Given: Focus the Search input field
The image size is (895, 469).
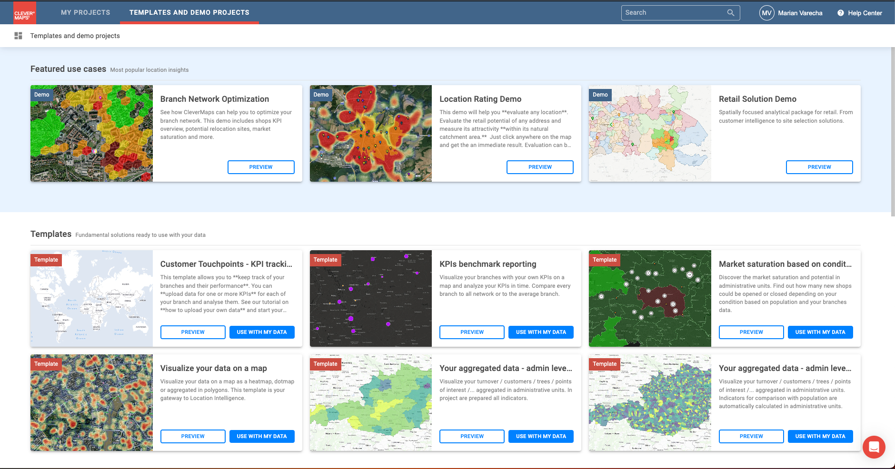Looking at the screenshot, I should click(x=674, y=13).
